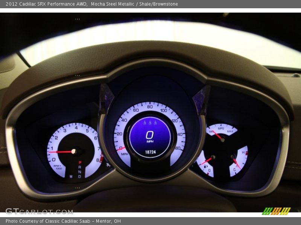Screen dimensions: 301x225
Task: Click the fuel pump icon on fuel gauge
Action: tap(205, 166)
